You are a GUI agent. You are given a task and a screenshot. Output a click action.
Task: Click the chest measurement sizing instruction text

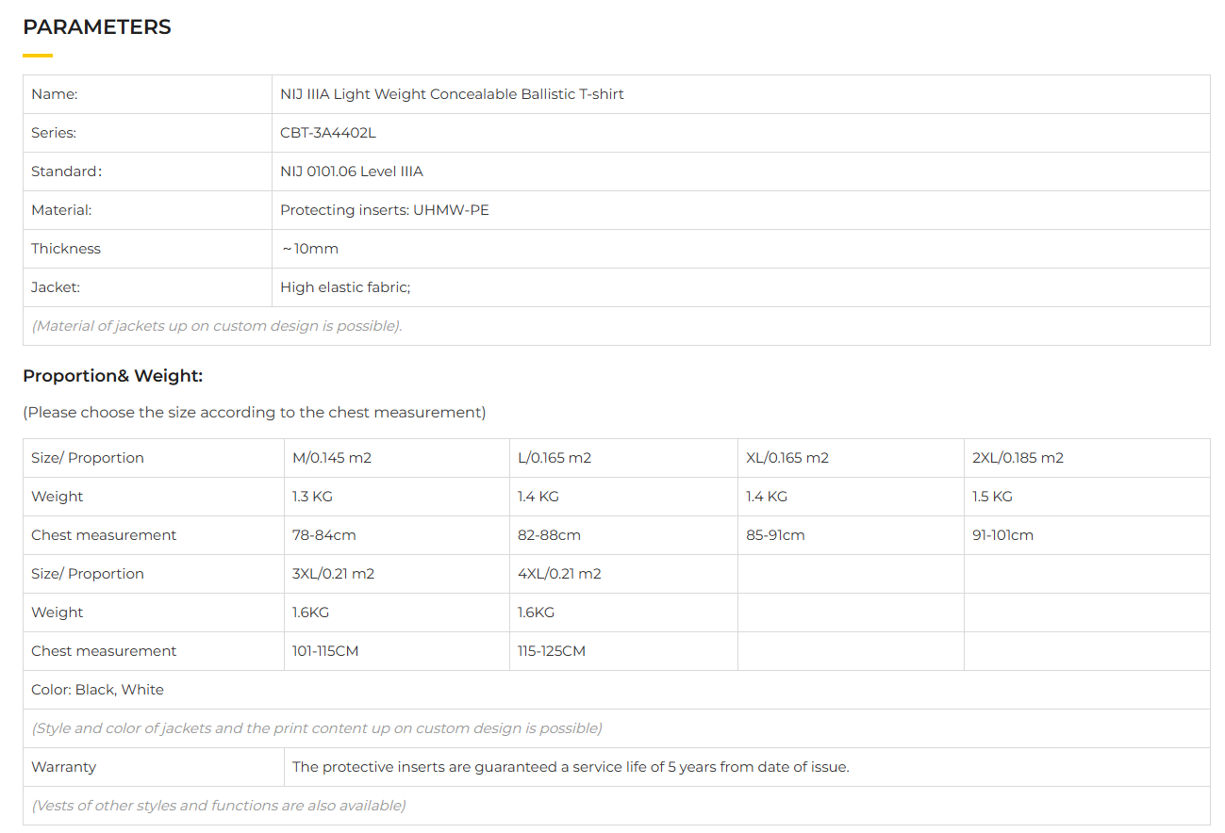pyautogui.click(x=255, y=412)
